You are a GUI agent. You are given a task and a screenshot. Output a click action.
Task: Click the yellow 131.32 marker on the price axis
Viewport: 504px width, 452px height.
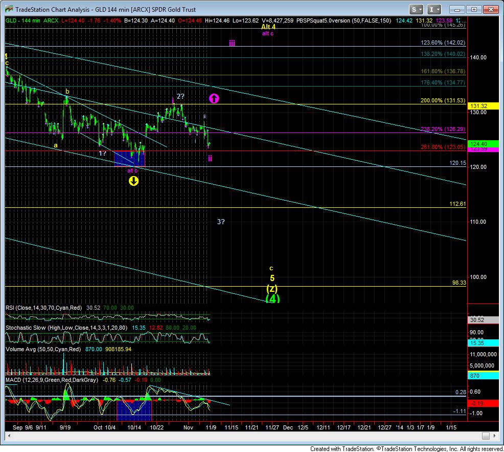tap(484, 106)
